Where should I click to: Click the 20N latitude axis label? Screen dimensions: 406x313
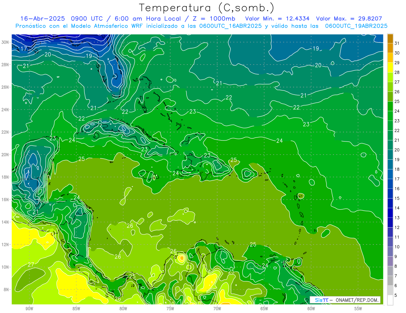pos(5,154)
